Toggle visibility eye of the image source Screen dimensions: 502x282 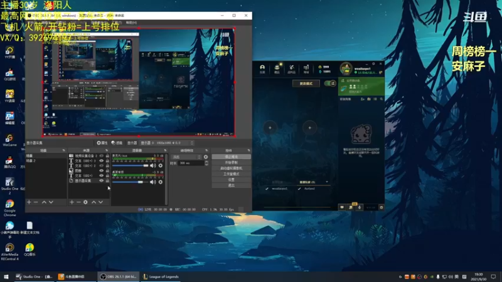[102, 170]
